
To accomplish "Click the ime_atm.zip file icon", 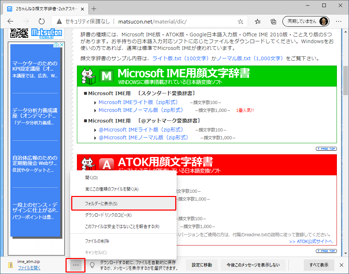I will click(x=10, y=265).
